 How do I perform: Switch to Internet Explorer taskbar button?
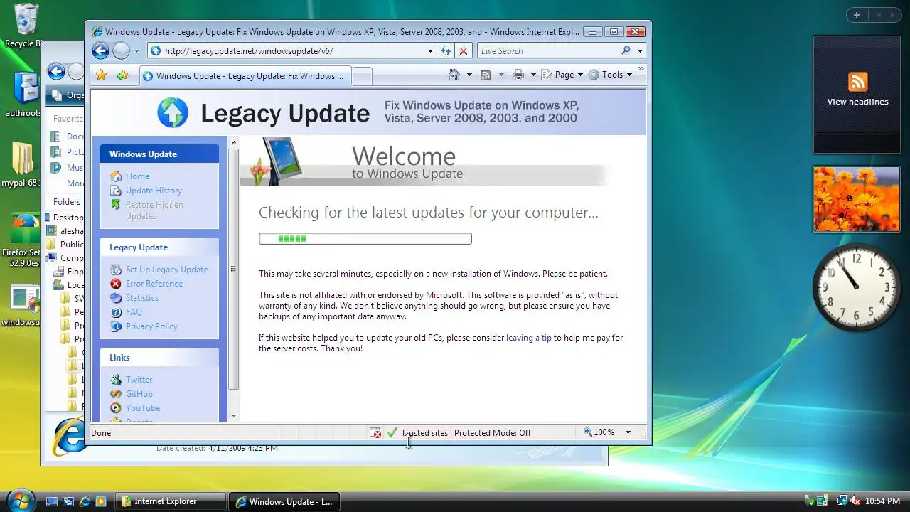click(x=171, y=501)
